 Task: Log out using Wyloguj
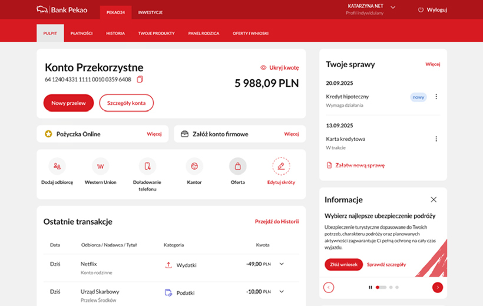coord(437,10)
